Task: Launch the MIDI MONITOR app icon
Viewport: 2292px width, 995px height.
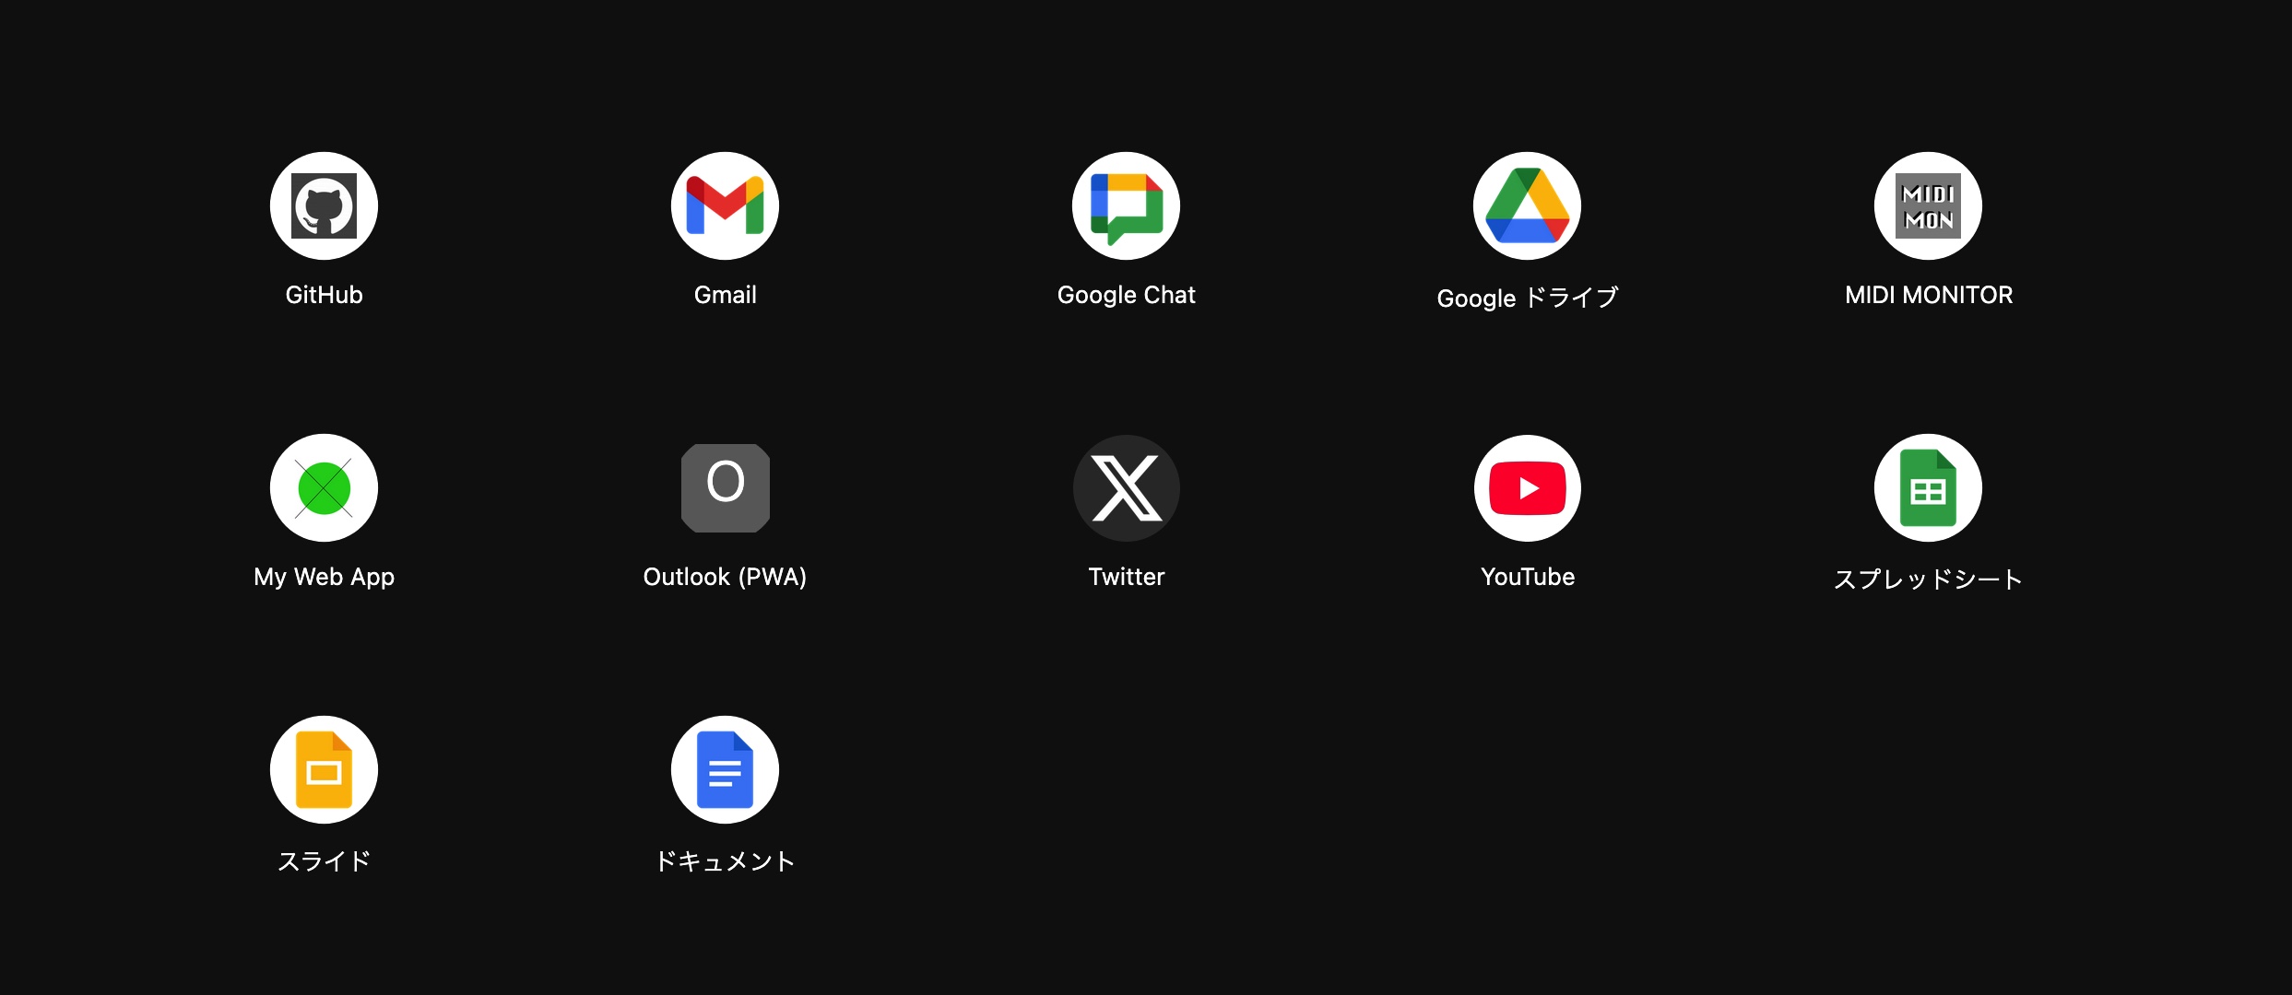Action: tap(1928, 205)
